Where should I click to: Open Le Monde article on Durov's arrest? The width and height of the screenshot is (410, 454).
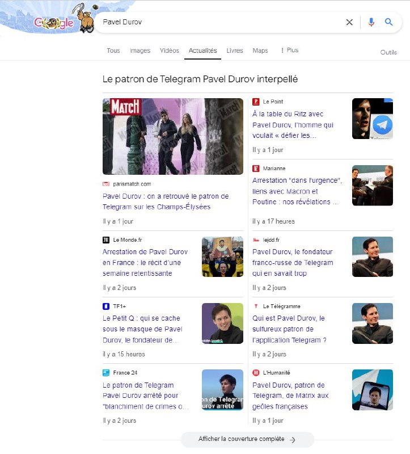click(x=145, y=262)
